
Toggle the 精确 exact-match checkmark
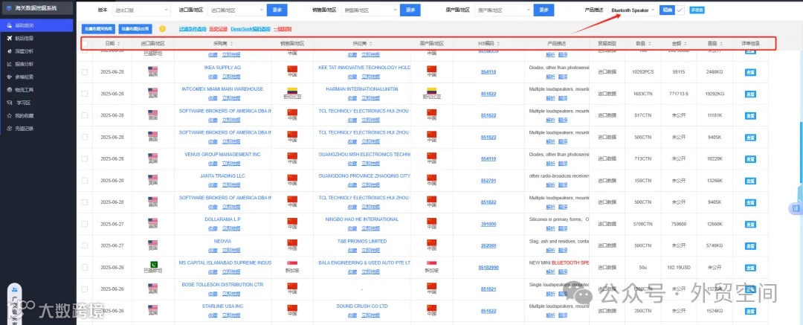point(680,10)
